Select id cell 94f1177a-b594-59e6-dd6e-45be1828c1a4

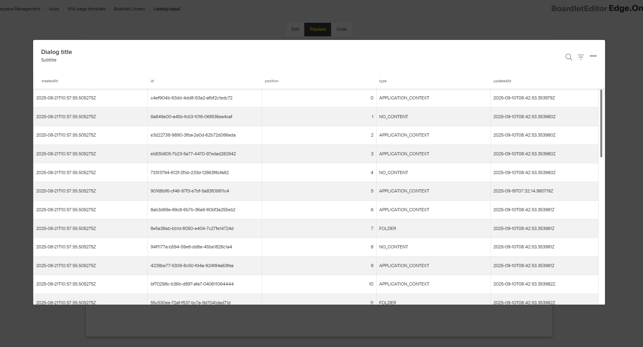tap(204, 247)
